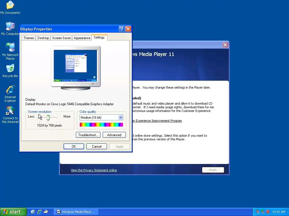The width and height of the screenshot is (289, 216).
Task: Open the Advanced display settings
Action: coord(114,135)
